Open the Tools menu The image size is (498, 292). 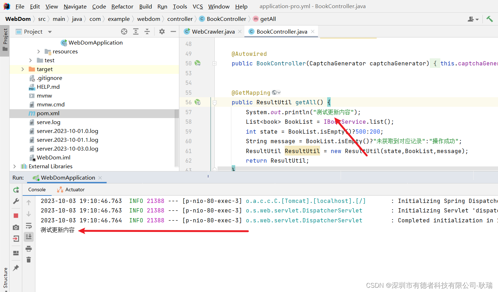coord(180,6)
